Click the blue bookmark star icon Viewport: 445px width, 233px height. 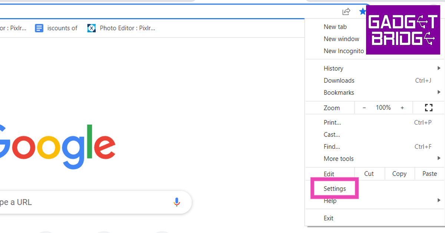pyautogui.click(x=362, y=12)
